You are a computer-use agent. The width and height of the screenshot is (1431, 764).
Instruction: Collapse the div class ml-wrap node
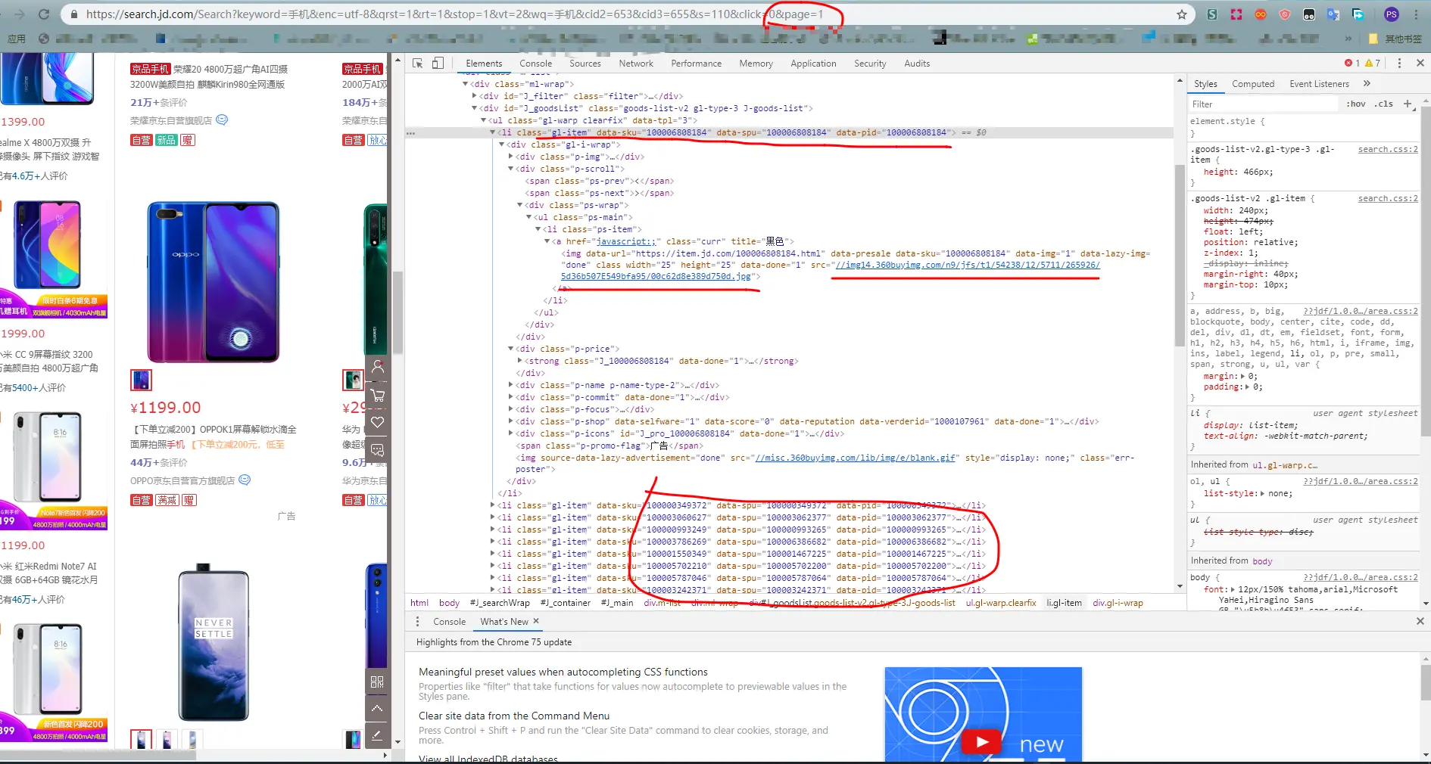coord(466,84)
